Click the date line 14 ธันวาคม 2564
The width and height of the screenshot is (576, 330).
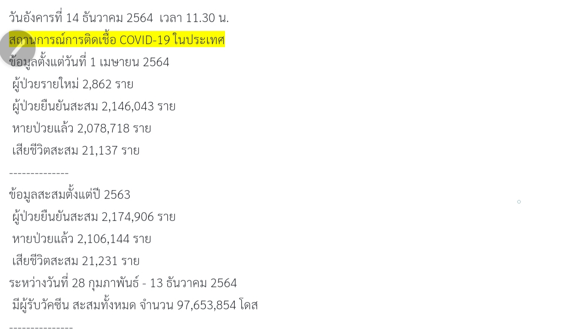click(x=119, y=18)
